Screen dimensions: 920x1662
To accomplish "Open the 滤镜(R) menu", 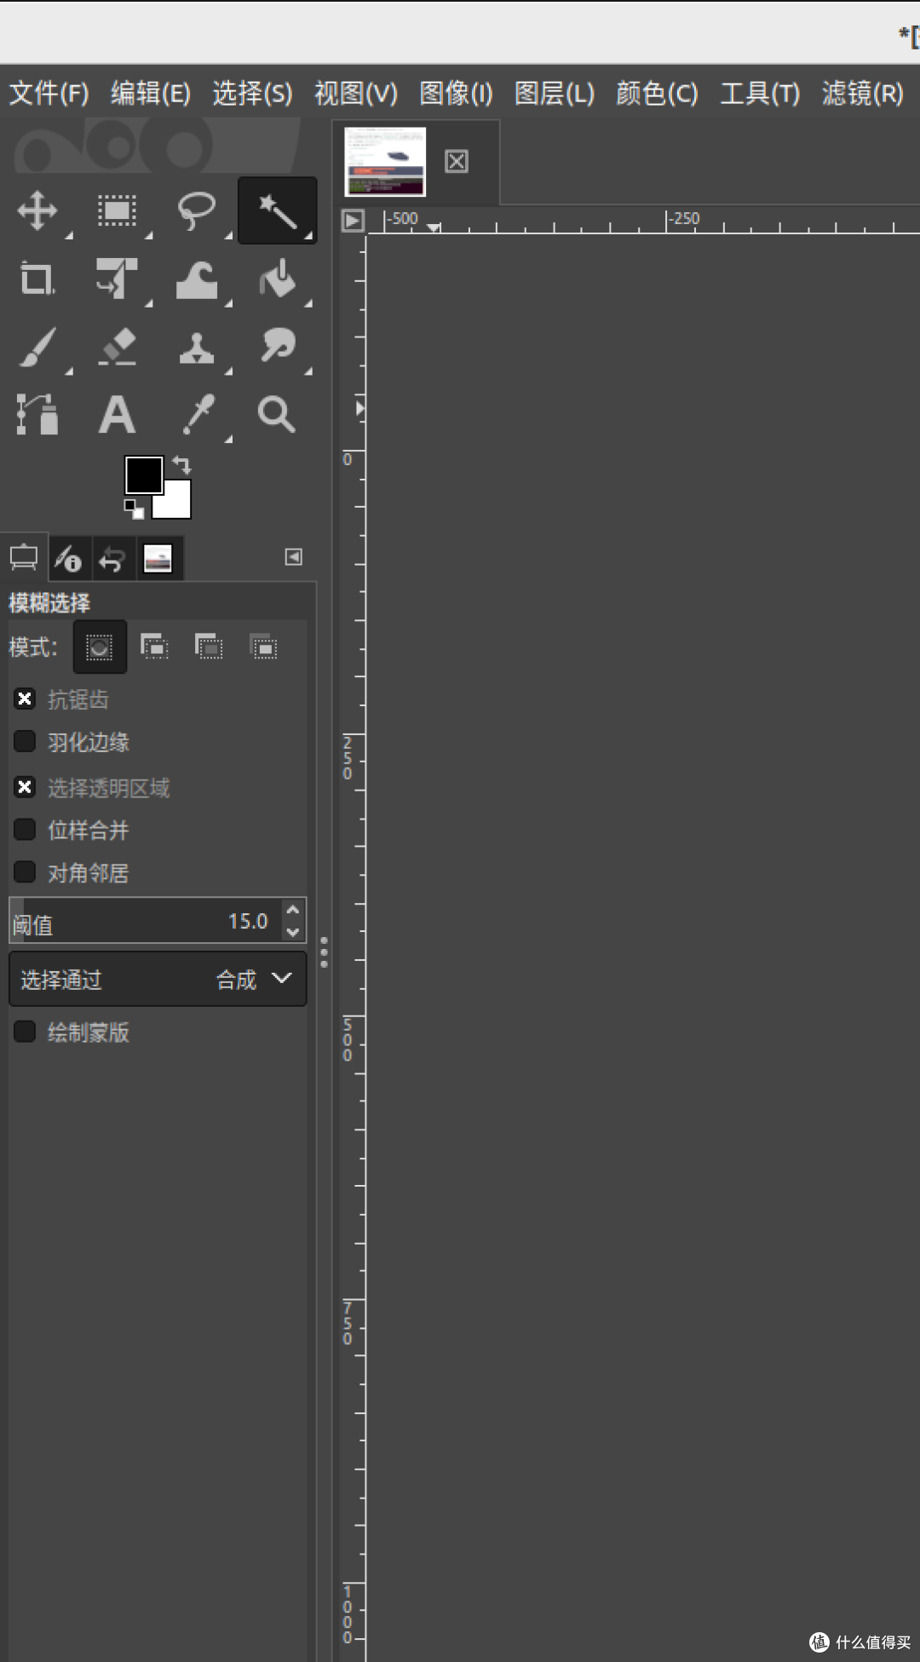I will click(x=862, y=93).
